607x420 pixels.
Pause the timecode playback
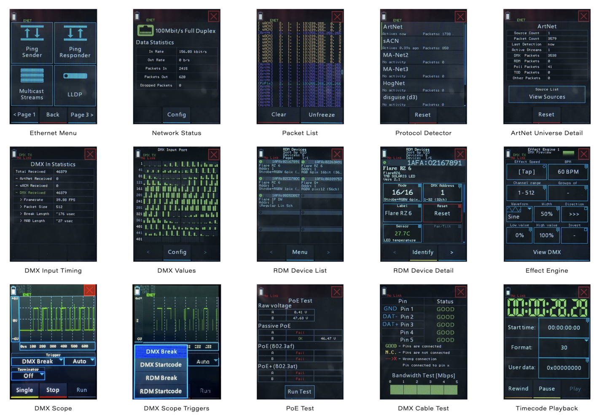[x=547, y=389]
